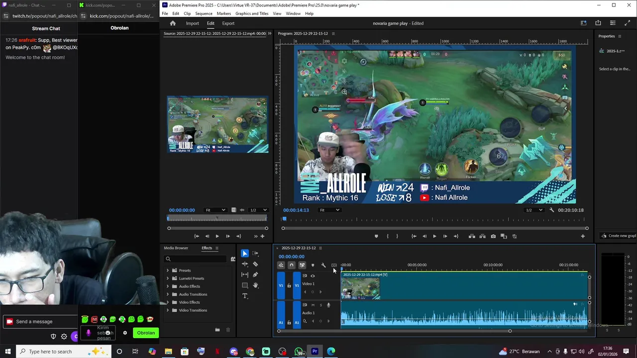Open Source monitor Fit zoom dropdown

(215, 210)
